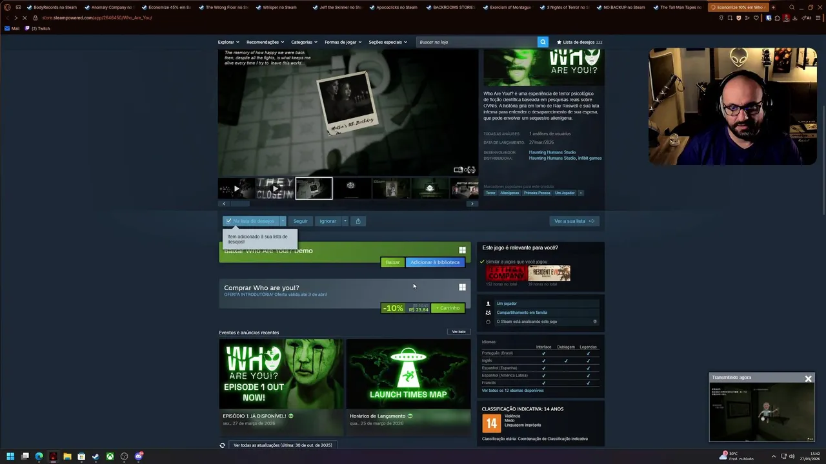Open Ver todos os 12 idiomas link

pyautogui.click(x=512, y=391)
